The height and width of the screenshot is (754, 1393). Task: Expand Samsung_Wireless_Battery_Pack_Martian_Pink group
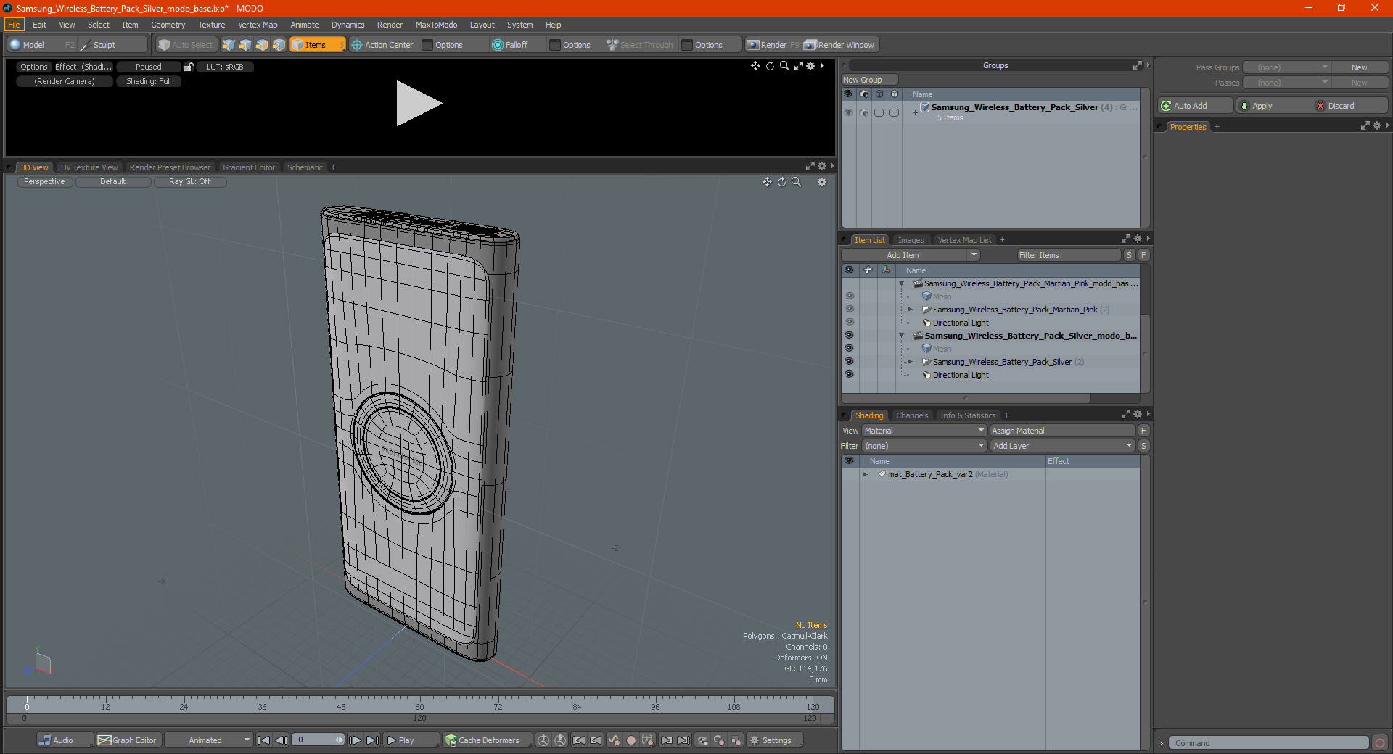tap(910, 310)
